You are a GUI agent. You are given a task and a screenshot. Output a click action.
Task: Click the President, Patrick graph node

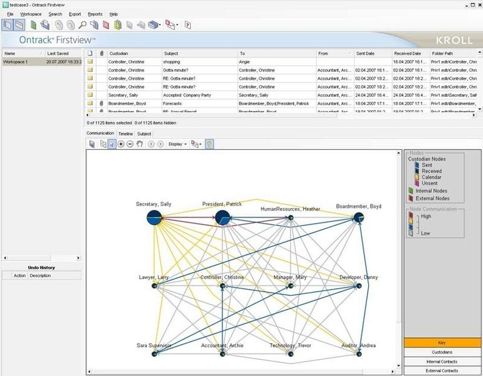click(223, 218)
